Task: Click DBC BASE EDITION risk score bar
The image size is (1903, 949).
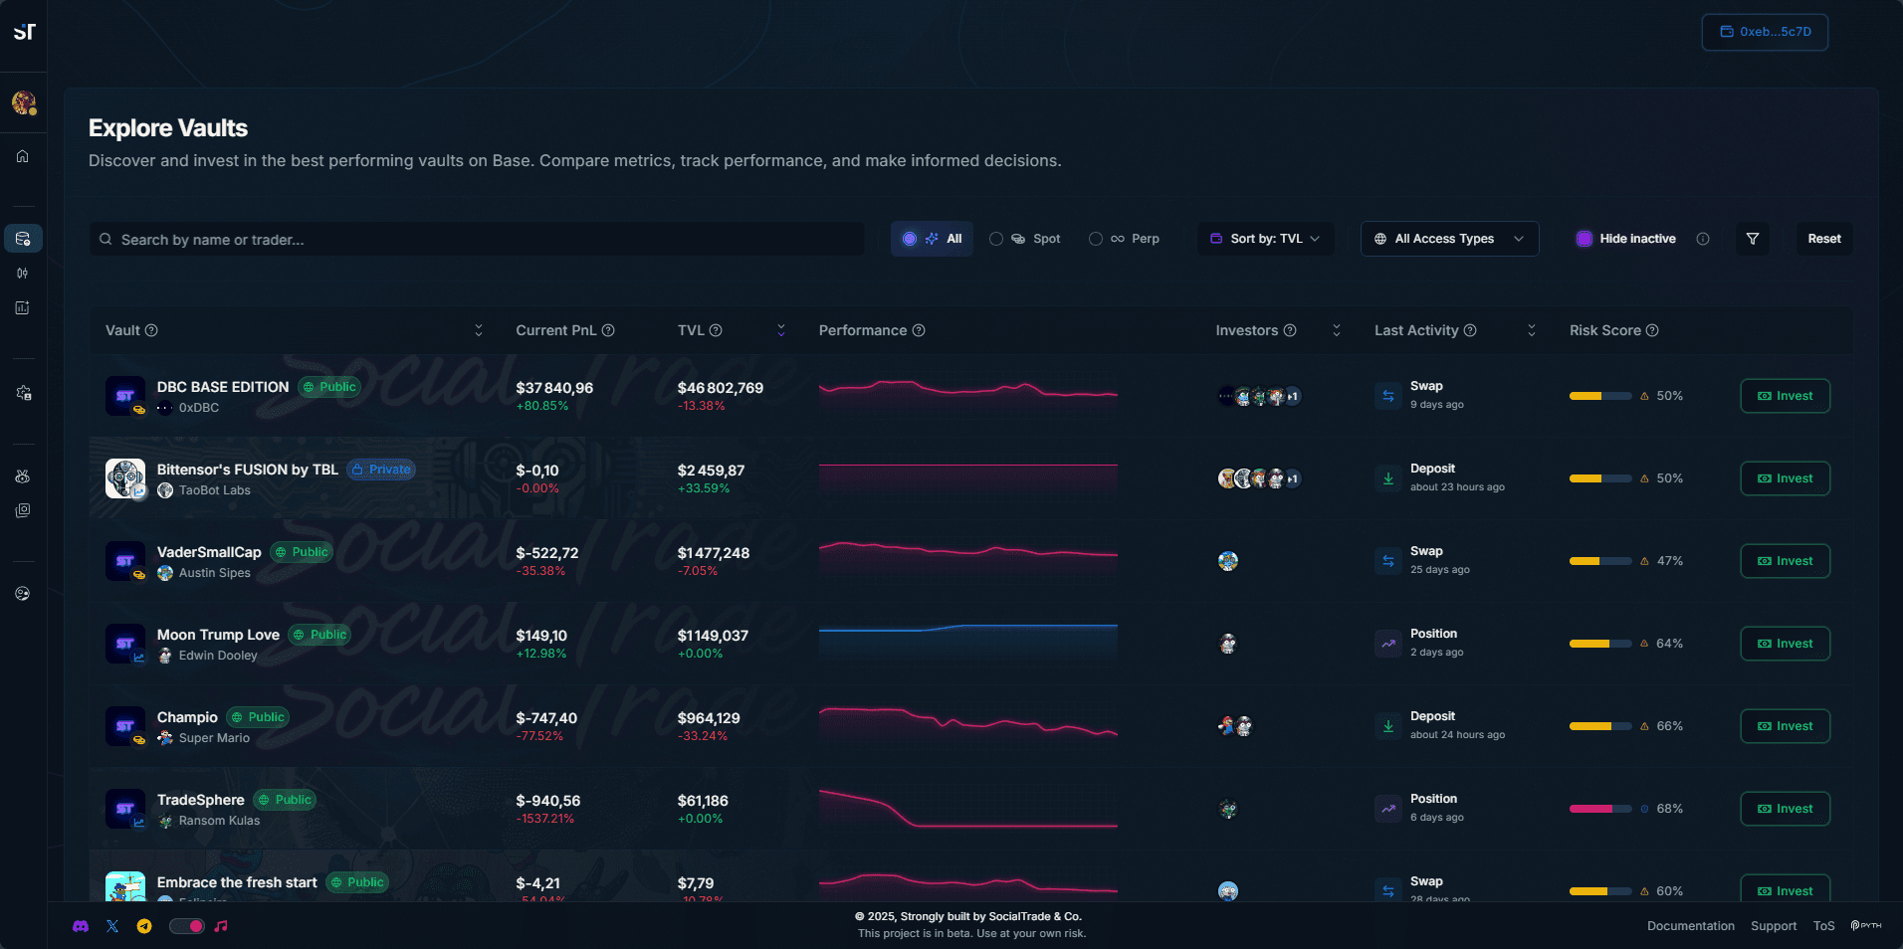Action: tap(1600, 396)
